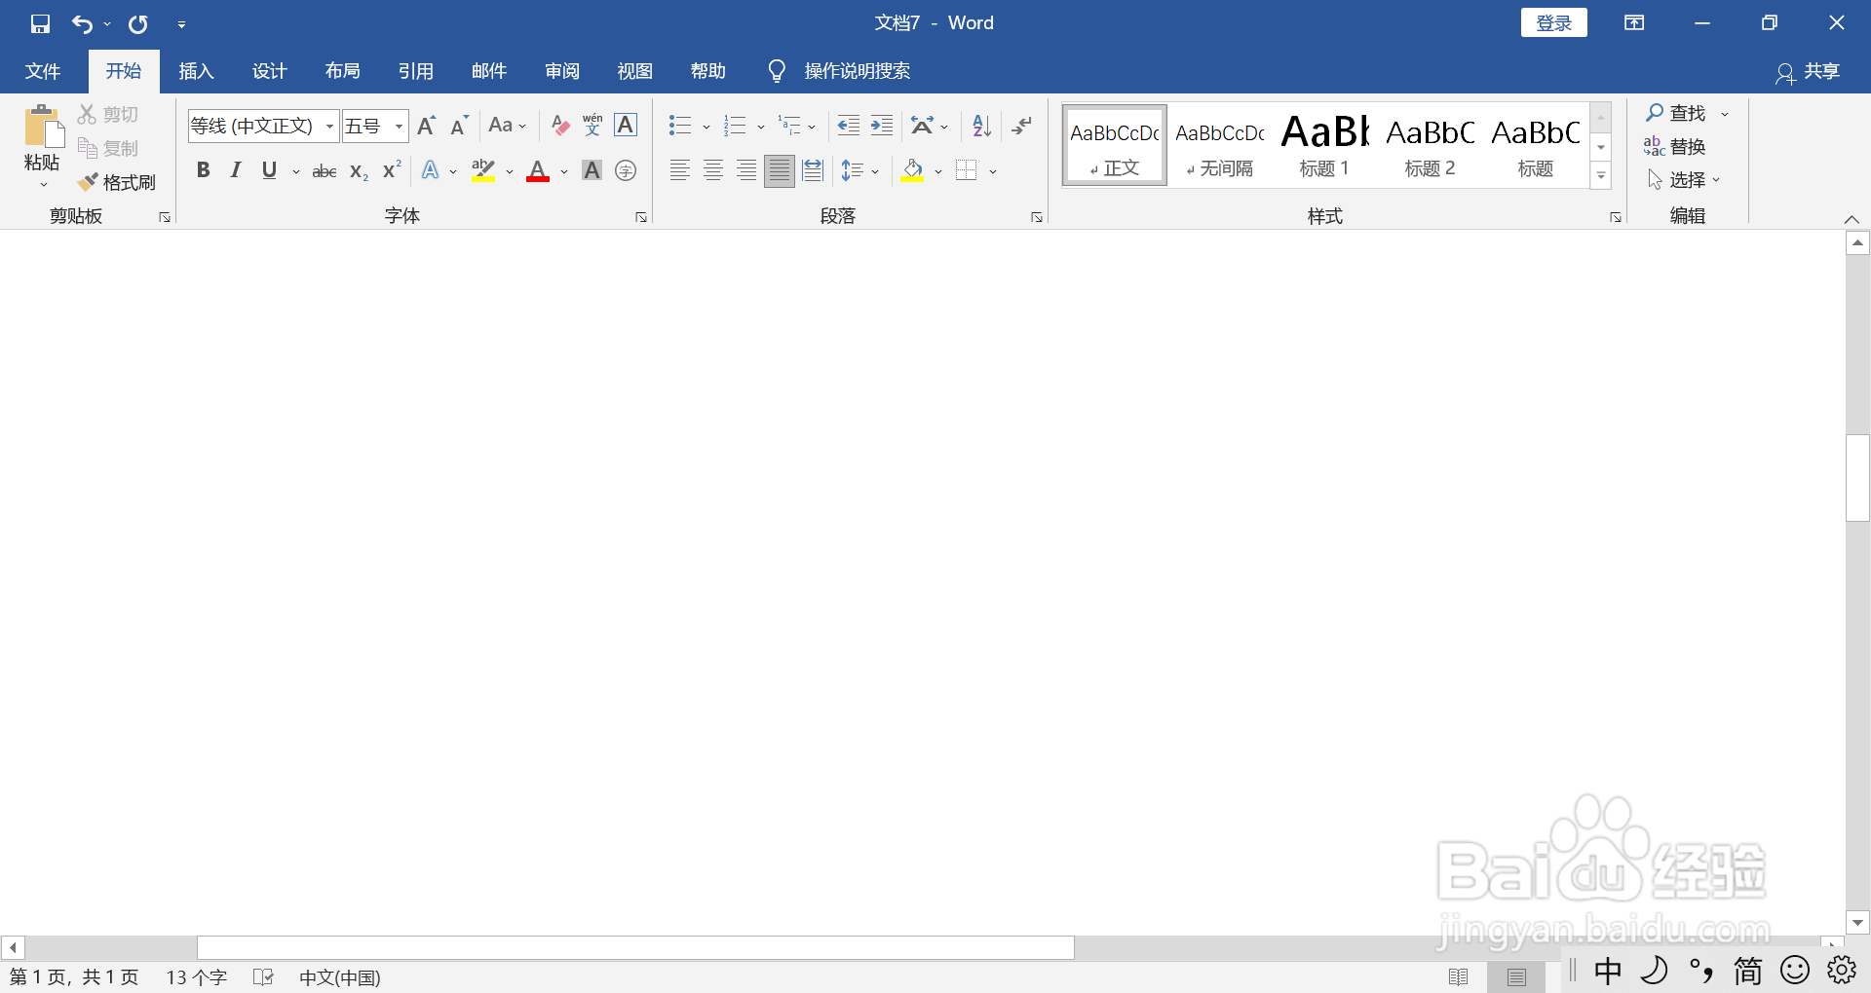The height and width of the screenshot is (993, 1871).
Task: Switch to the References (引用) tab
Action: [x=415, y=71]
